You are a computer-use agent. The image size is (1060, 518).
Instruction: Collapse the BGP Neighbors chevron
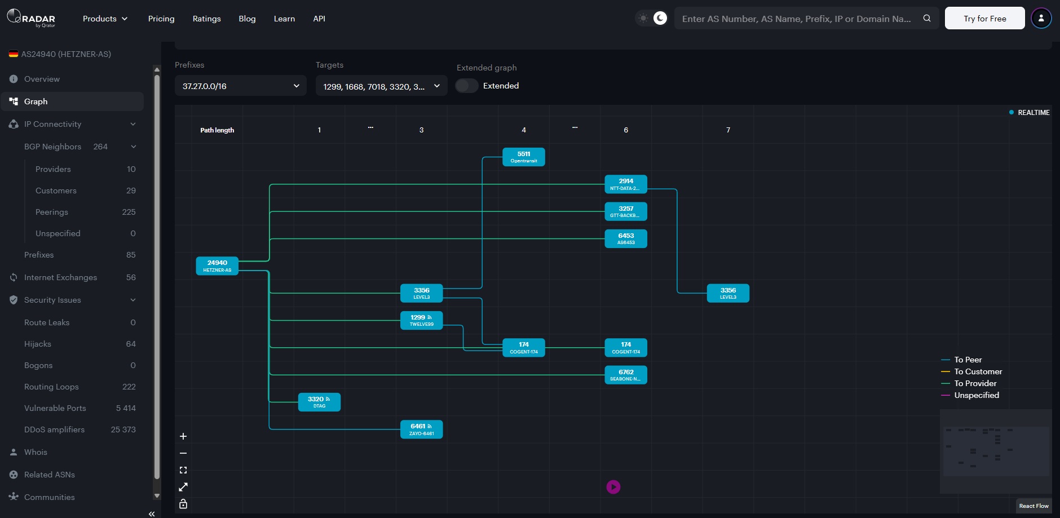point(134,147)
